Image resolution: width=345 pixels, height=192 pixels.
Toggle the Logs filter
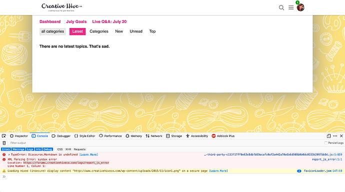(30, 149)
